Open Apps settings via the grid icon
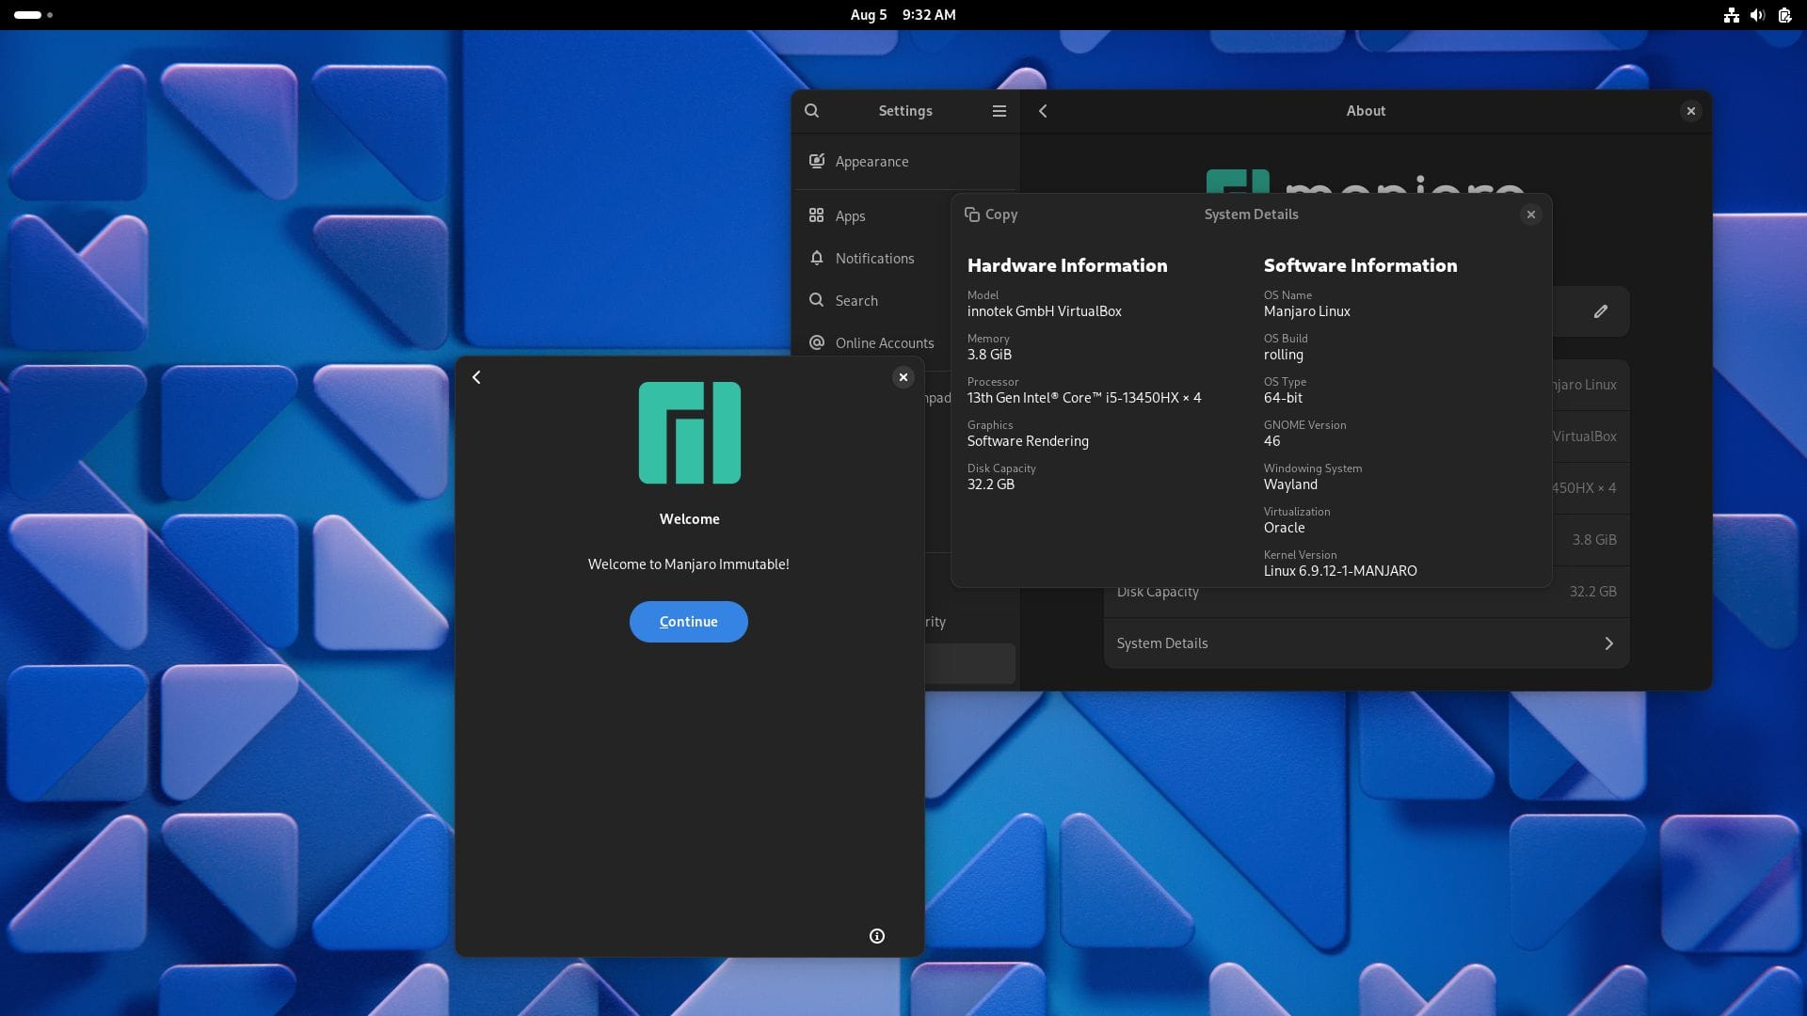The width and height of the screenshot is (1807, 1016). [x=816, y=214]
